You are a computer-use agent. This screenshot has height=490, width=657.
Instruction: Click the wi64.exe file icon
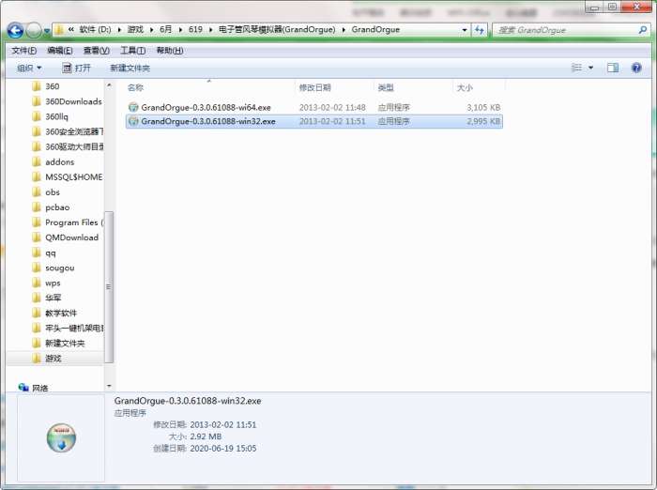pyautogui.click(x=133, y=107)
